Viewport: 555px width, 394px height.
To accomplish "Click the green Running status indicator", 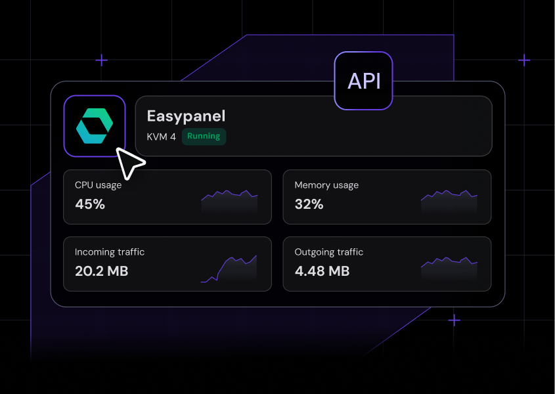I will click(204, 136).
